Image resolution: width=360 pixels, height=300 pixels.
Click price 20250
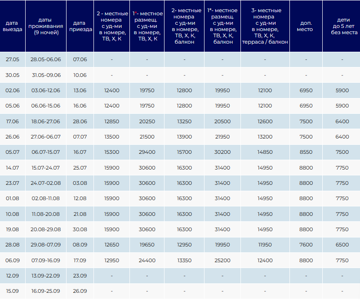coord(147,121)
